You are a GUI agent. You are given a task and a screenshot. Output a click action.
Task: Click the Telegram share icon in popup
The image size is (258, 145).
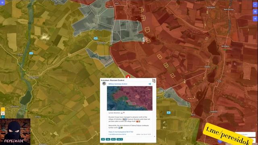pyautogui.click(x=150, y=84)
